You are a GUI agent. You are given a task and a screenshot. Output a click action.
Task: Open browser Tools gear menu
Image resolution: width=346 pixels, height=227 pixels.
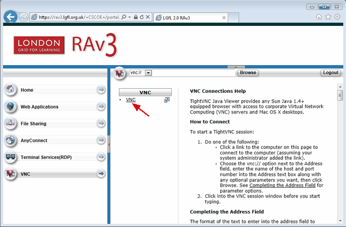click(x=337, y=17)
